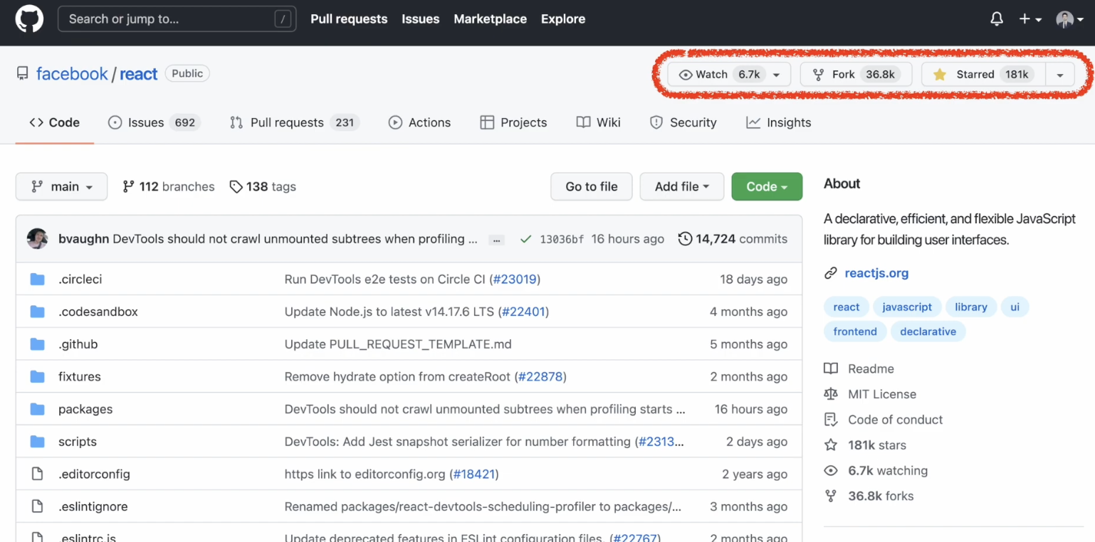Screen dimensions: 1095x542
Task: Open the bvaughn author link
Action: pyautogui.click(x=84, y=239)
